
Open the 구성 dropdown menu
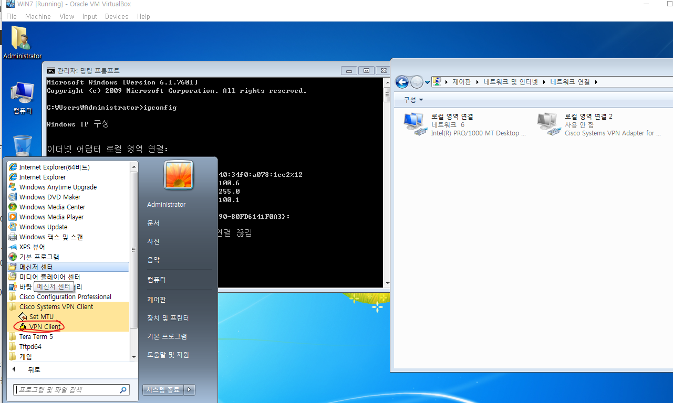click(x=413, y=99)
